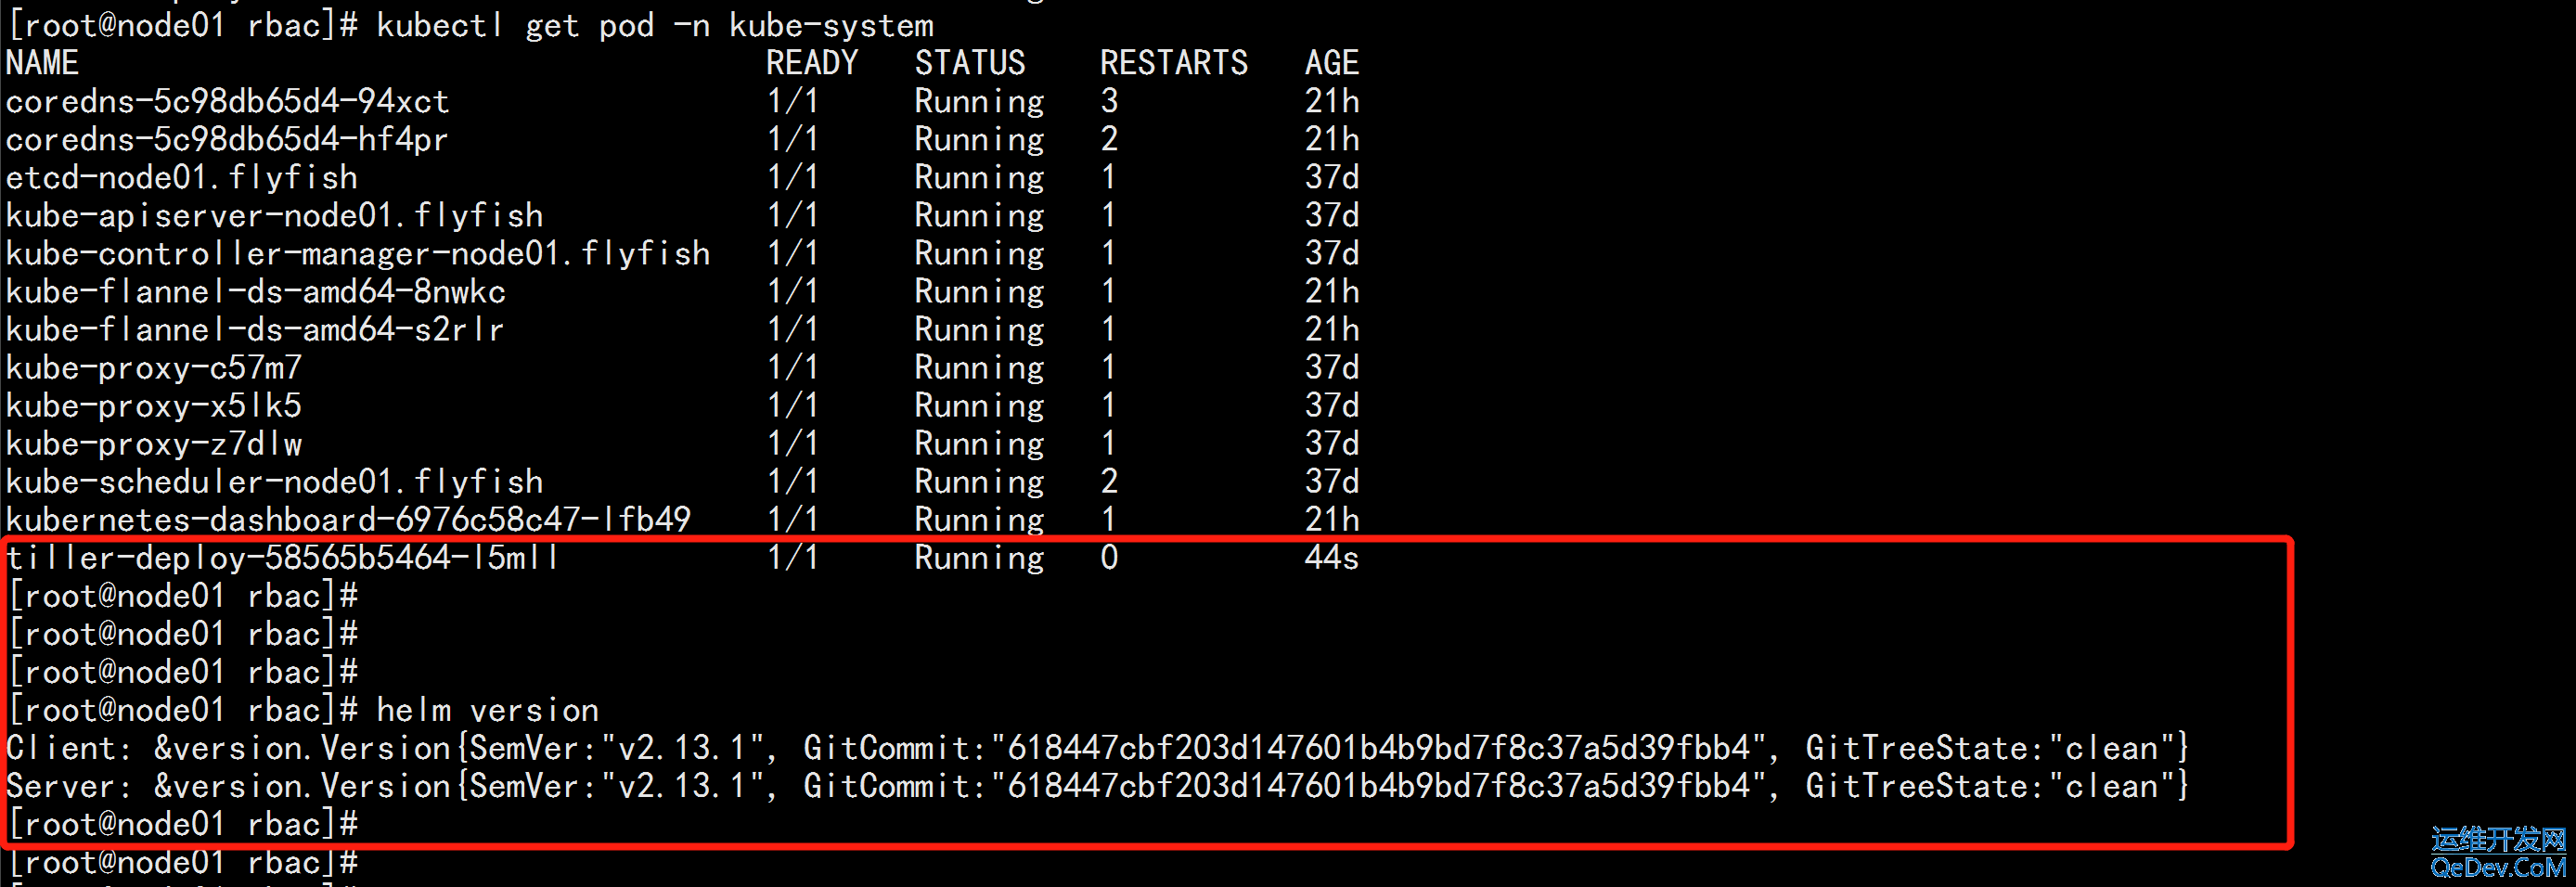
Task: Click pod name kube-flannel-ds-amd64-8nwkc
Action: point(256,291)
